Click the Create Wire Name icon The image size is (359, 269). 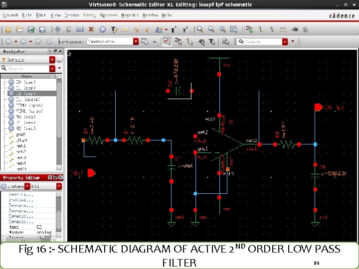(x=283, y=29)
